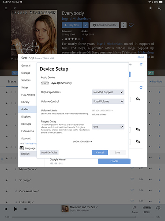Image resolution: width=165 pixels, height=221 pixels.
Task: Open the MQA Capabilities dropdown
Action: 108,92
